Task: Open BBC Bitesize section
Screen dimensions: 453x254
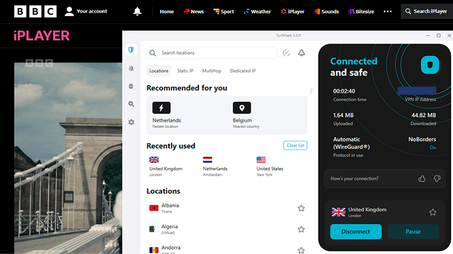Action: click(361, 12)
